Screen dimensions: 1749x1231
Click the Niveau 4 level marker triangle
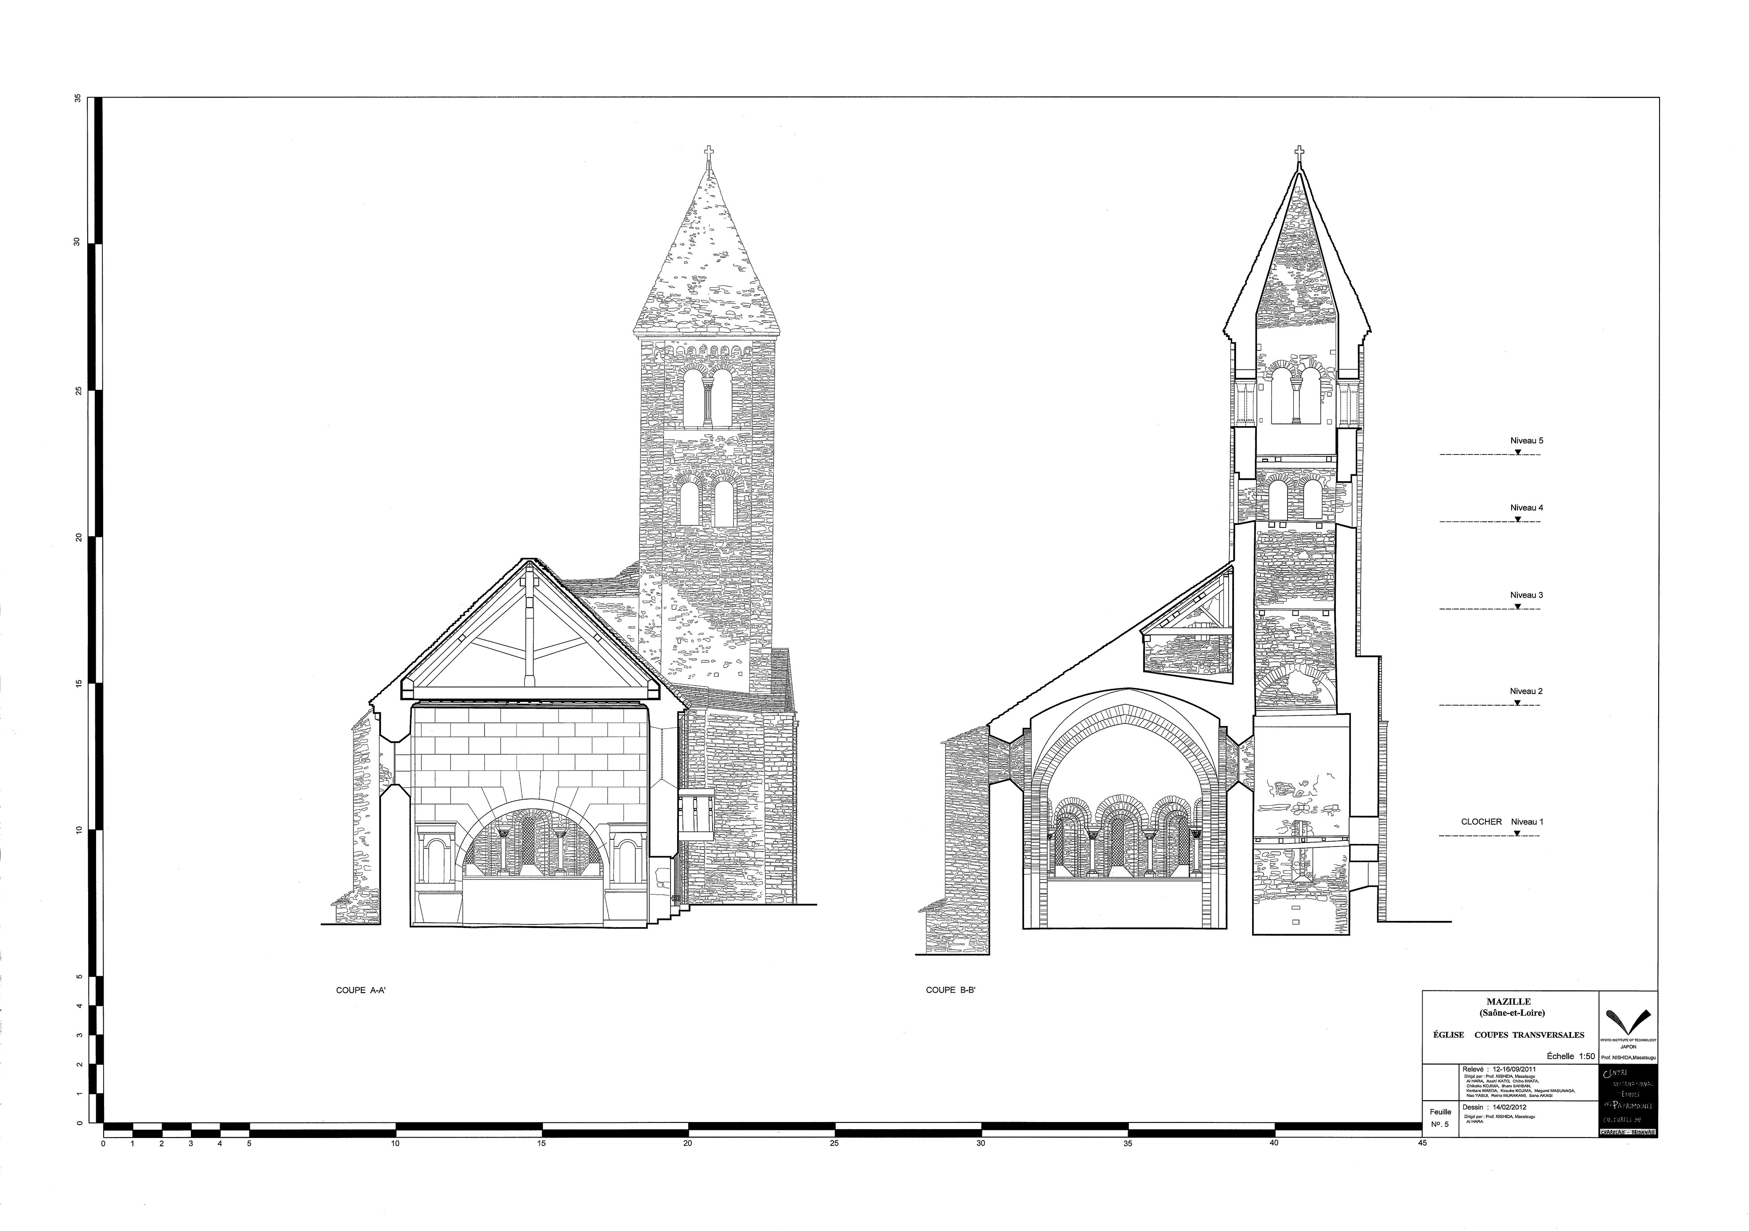(x=1517, y=520)
